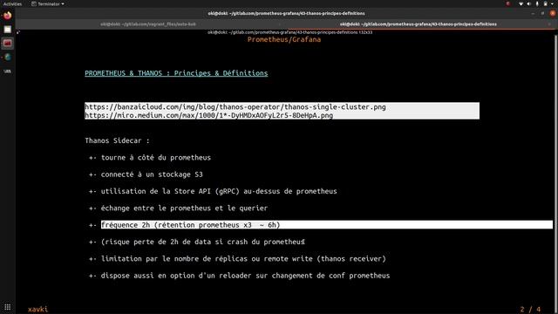
Task: Open the miro.medium.com image URL
Action: [209, 115]
